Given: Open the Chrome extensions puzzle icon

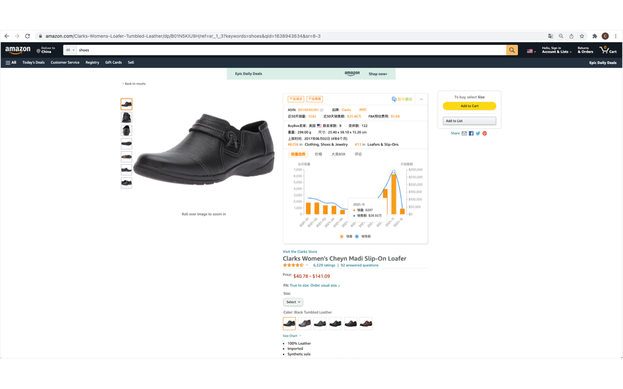Looking at the screenshot, I should [x=595, y=36].
